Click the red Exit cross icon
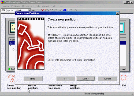The width and height of the screenshot is (134, 96). pos(124,78)
